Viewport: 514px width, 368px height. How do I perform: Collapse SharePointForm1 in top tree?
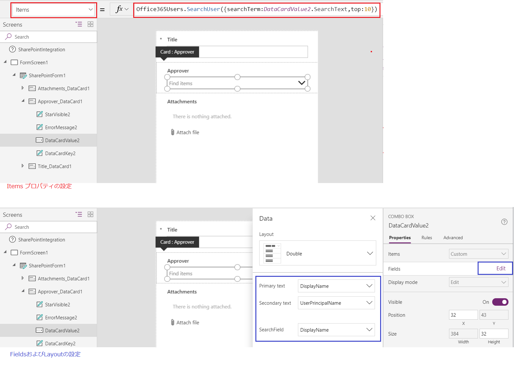[x=14, y=75]
